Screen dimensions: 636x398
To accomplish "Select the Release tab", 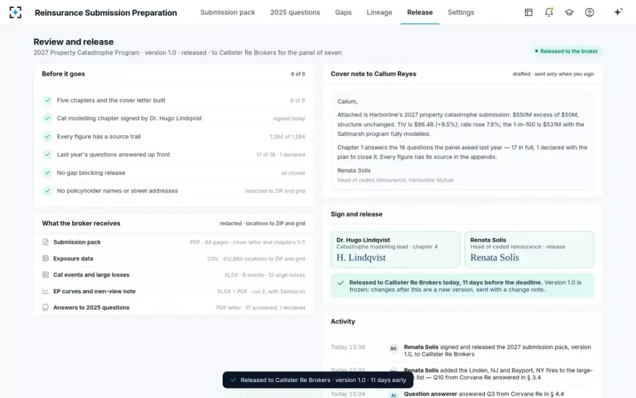I will click(x=420, y=12).
